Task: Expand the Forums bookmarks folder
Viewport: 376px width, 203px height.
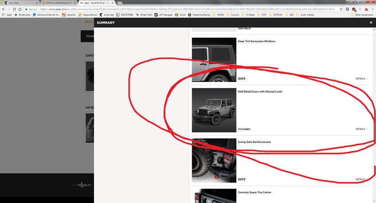Action: (x=233, y=15)
